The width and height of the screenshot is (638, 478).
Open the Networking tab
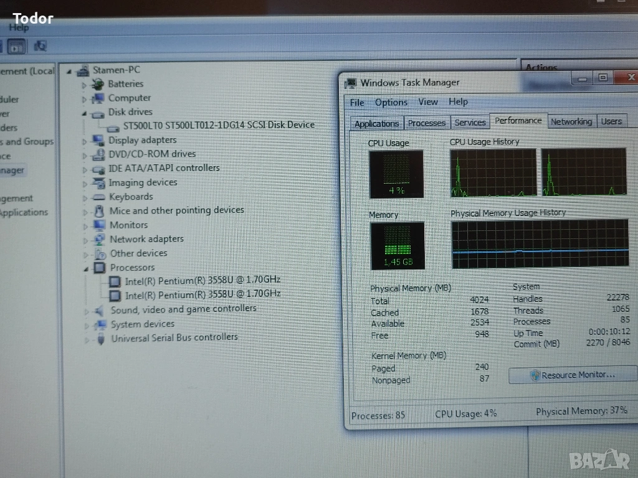571,122
